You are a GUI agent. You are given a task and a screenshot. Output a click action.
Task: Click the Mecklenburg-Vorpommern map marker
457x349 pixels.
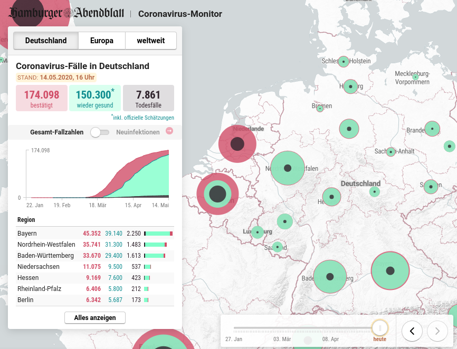[415, 77]
